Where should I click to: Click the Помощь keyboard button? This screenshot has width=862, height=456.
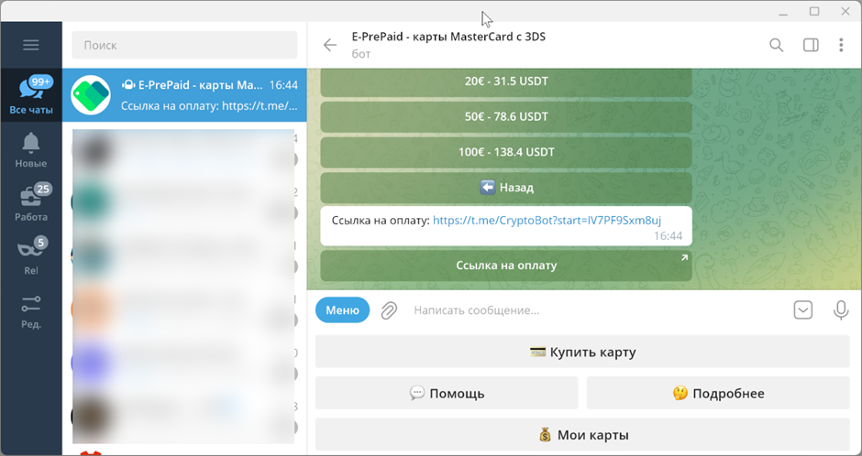(447, 393)
